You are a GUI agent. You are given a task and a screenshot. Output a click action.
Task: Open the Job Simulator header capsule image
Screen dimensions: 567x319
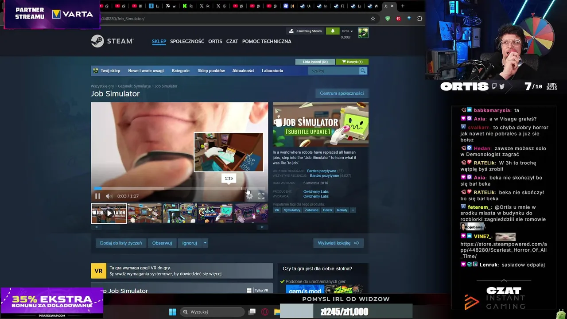tap(321, 124)
